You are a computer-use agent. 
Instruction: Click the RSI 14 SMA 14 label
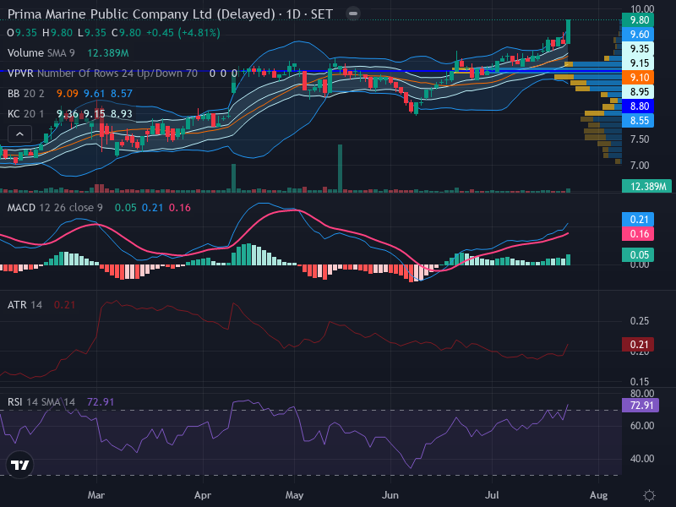(41, 402)
